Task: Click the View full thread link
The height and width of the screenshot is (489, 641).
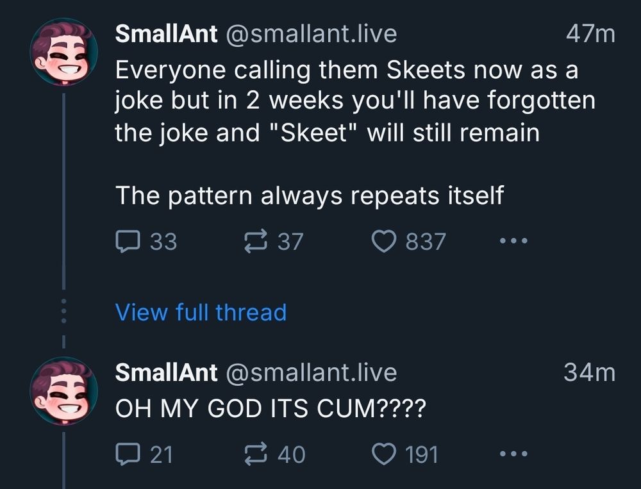Action: coord(201,312)
